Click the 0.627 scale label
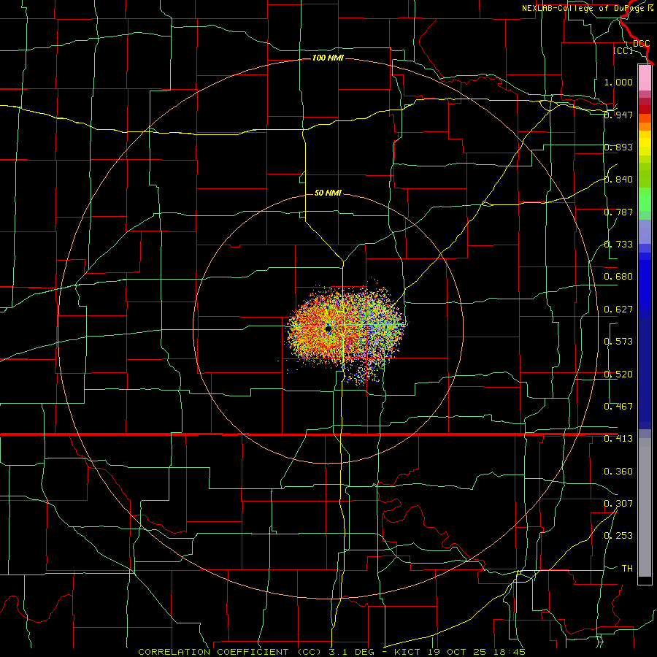This screenshot has height=657, width=657. [618, 310]
